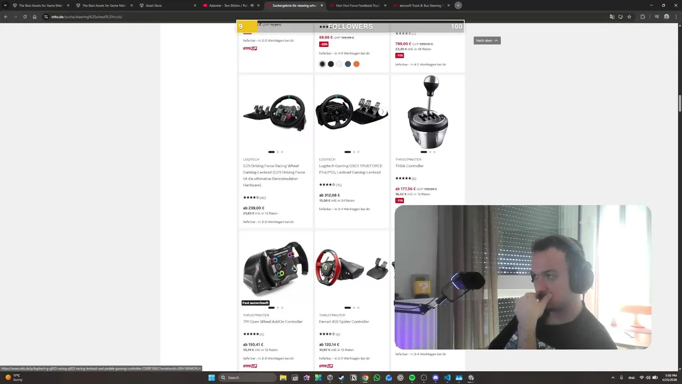Image resolution: width=682 pixels, height=384 pixels.
Task: Open Notion from the taskbar
Action: 353,378
